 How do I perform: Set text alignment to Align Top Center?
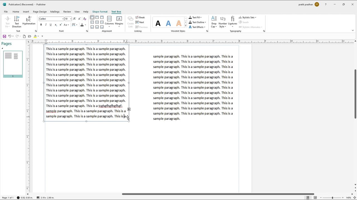point(97,17)
